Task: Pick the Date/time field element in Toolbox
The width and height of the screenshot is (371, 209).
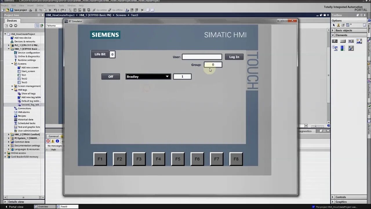Action: [x=335, y=48]
